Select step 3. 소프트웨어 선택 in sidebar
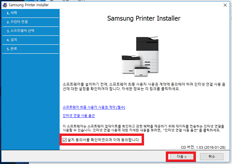 pyautogui.click(x=31, y=31)
